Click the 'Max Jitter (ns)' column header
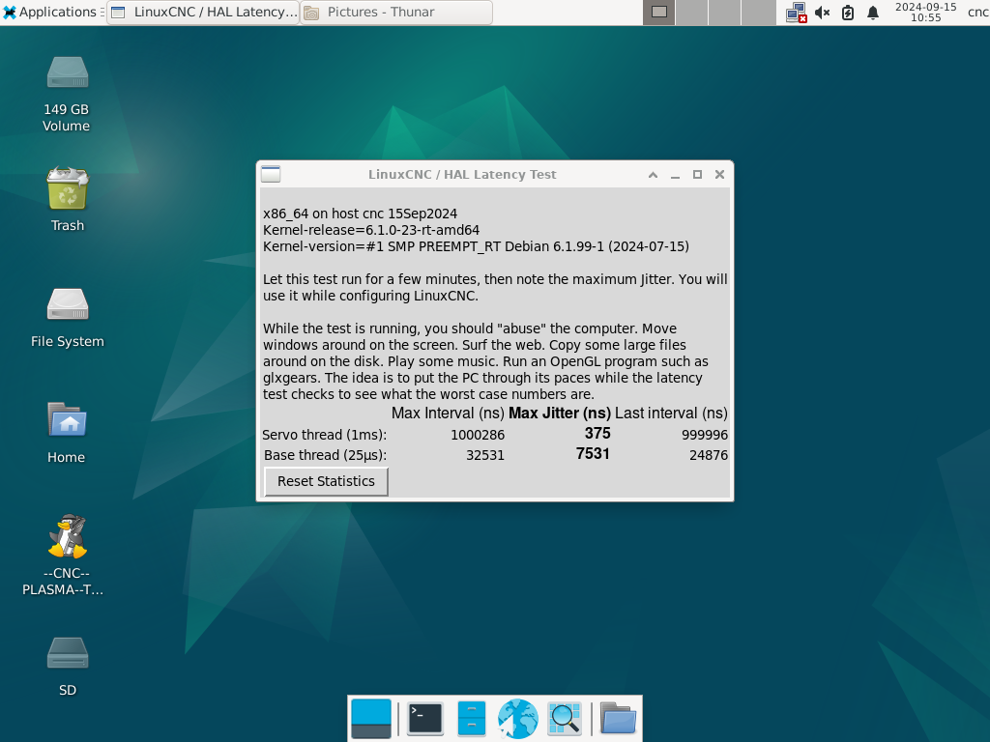990x742 pixels. [x=560, y=414]
